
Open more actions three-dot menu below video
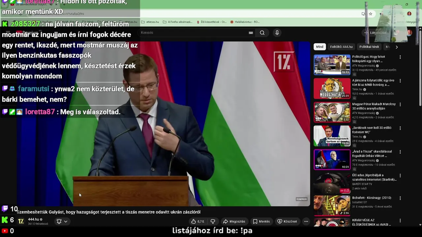pos(306,222)
